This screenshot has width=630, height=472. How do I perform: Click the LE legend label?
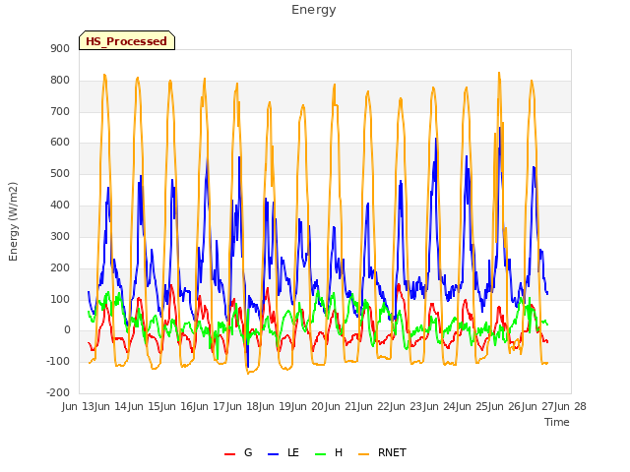tap(293, 452)
